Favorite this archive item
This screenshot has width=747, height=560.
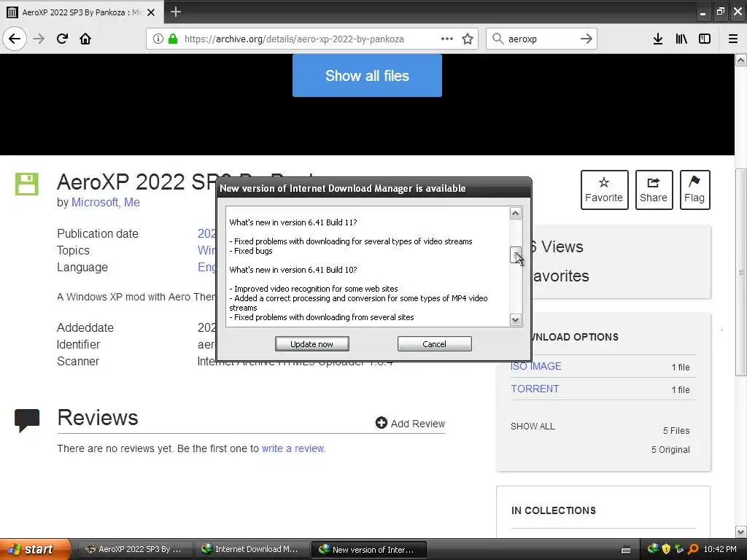(x=604, y=190)
